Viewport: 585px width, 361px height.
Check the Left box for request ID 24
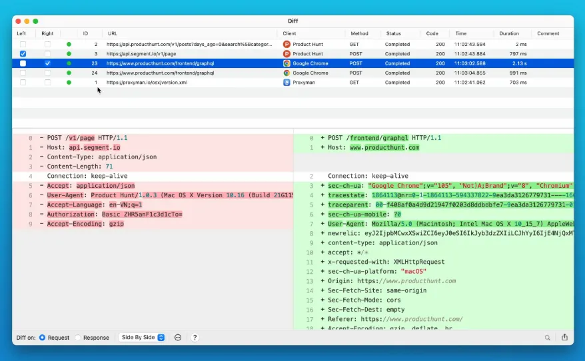click(23, 73)
